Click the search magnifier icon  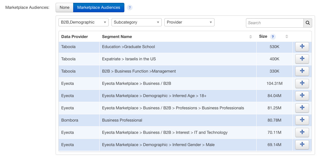click(307, 23)
